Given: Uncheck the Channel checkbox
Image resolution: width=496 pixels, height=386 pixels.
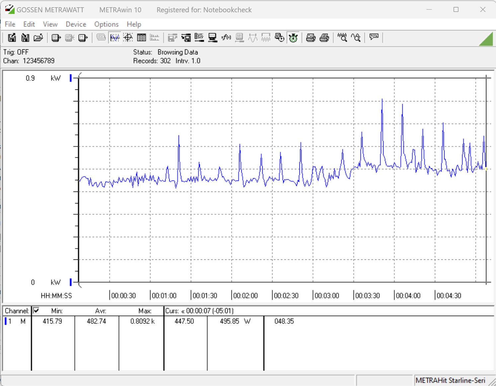Looking at the screenshot, I should pos(36,310).
